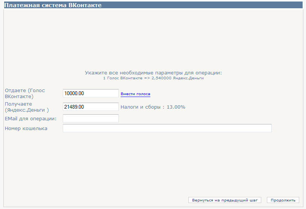Click exchange rate text '1 Голос ВКонтакте => 2,540000'
The height and width of the screenshot is (209, 306).
137,78
